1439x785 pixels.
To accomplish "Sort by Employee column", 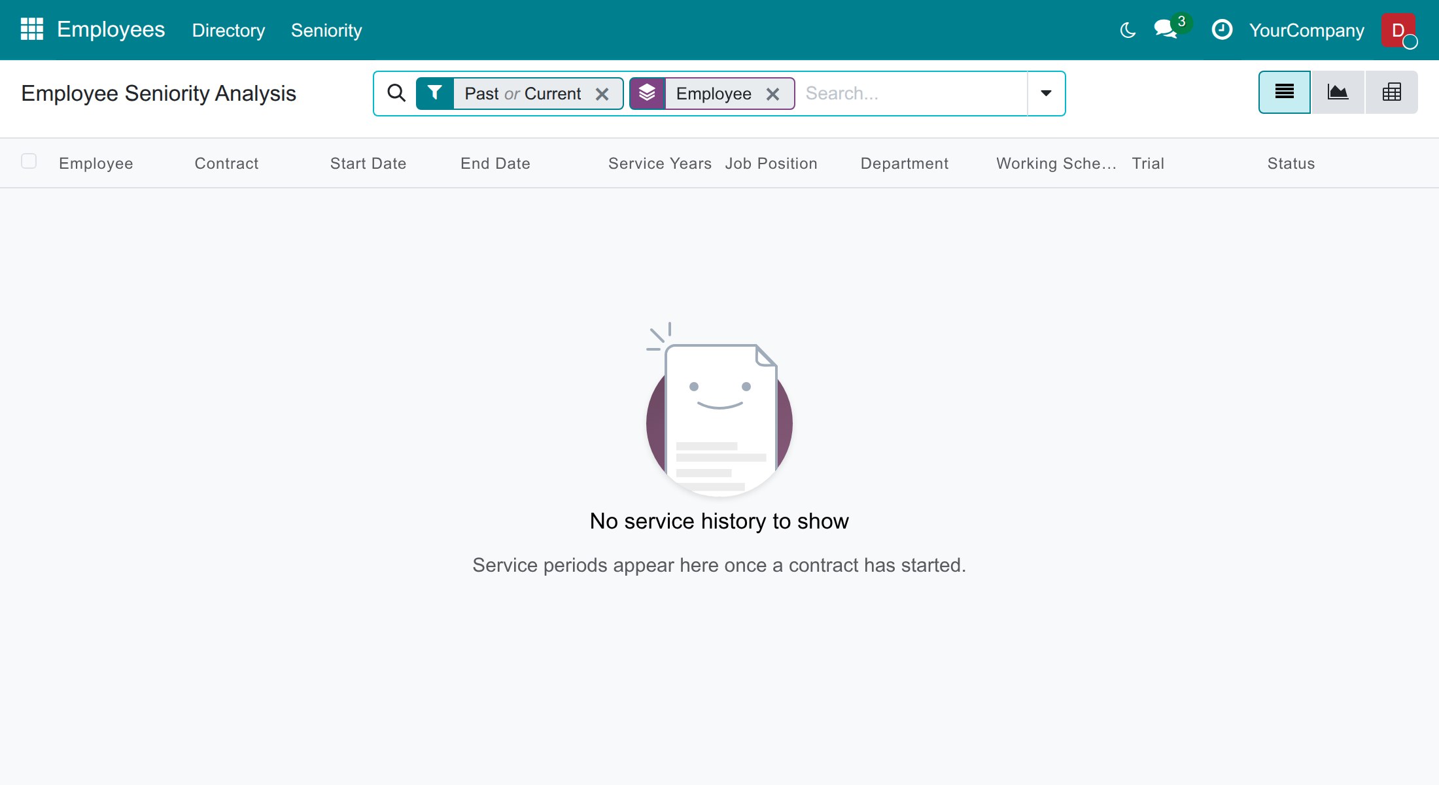I will tap(96, 164).
